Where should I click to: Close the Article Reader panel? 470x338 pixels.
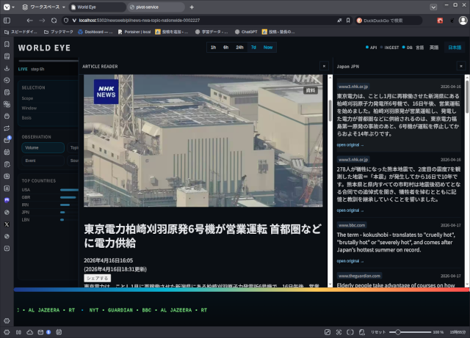click(323, 66)
